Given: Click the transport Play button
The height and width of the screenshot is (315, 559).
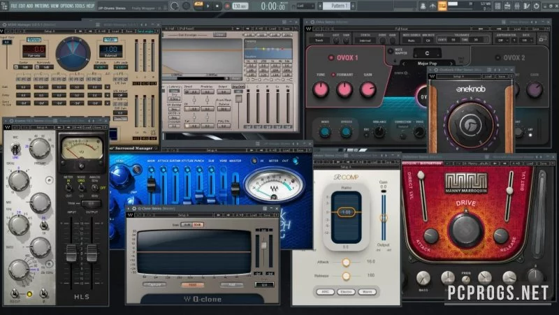Looking at the screenshot, I should pos(208,6).
